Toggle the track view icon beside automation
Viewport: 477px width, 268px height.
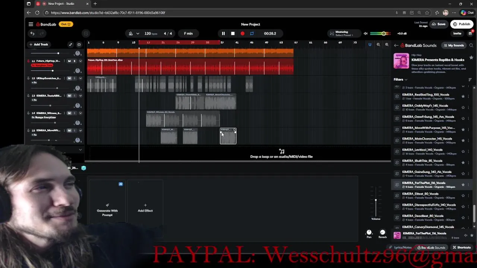click(x=79, y=45)
